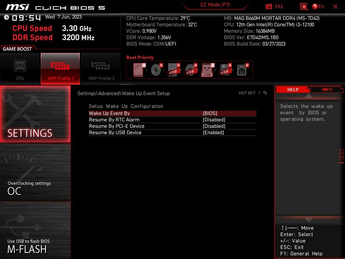Open the SETTINGS section
The image size is (345, 259).
coord(35,114)
